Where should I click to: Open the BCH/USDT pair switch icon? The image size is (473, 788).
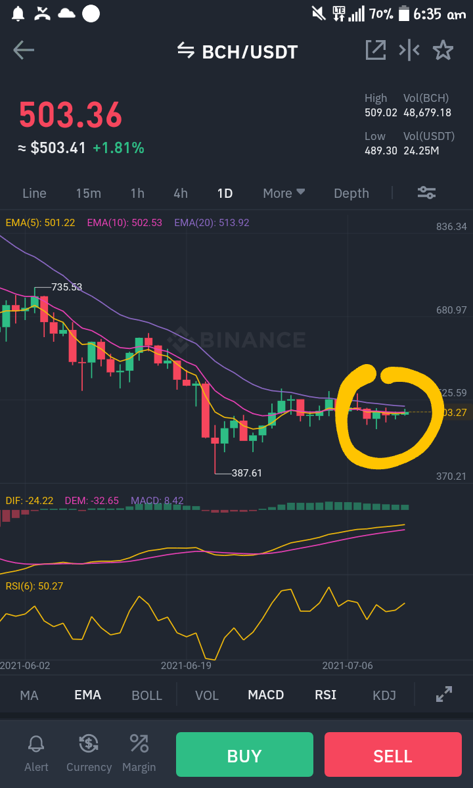(x=186, y=50)
